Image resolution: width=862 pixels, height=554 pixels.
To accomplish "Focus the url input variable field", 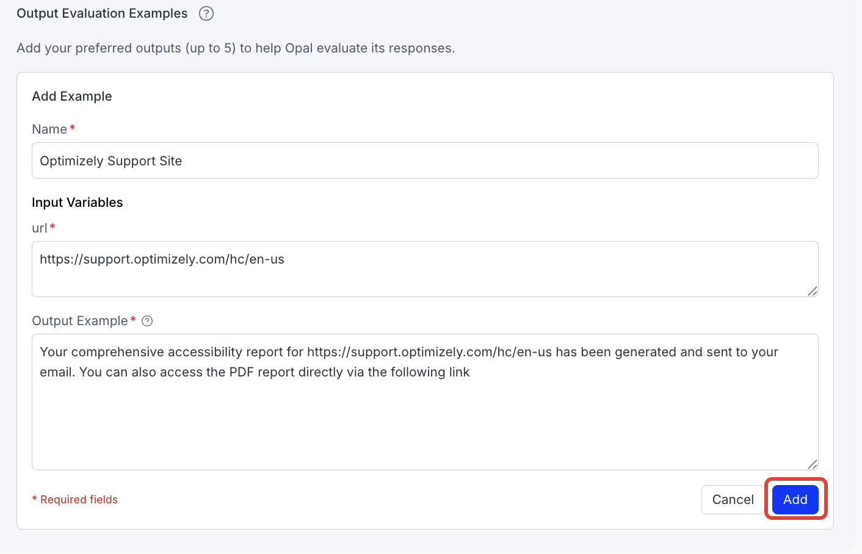I will [x=425, y=269].
